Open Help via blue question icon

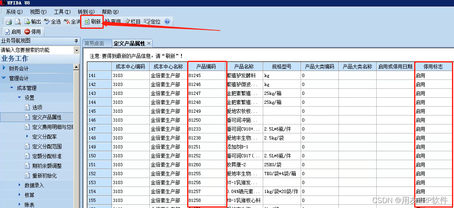pyautogui.click(x=167, y=21)
